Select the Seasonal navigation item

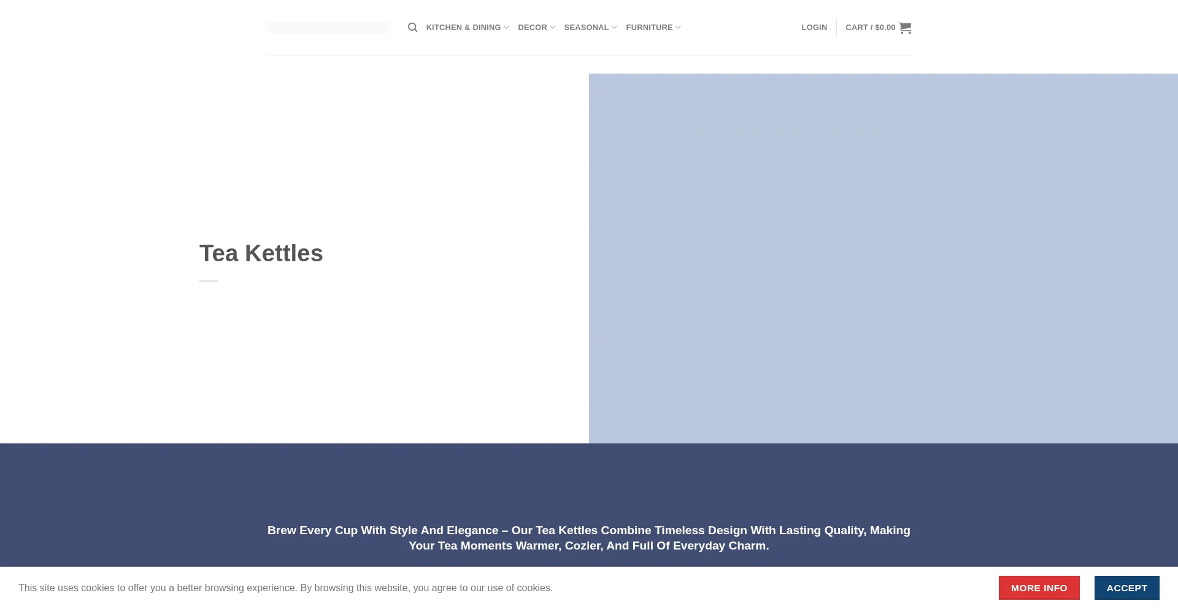(x=586, y=28)
